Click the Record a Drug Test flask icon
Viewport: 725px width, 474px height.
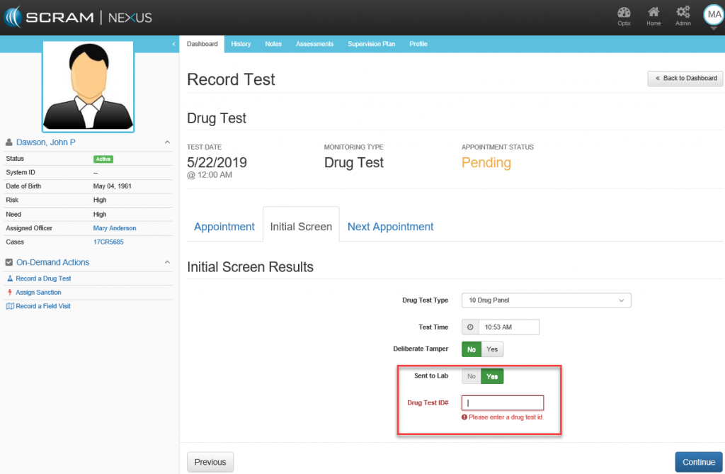[x=10, y=278]
